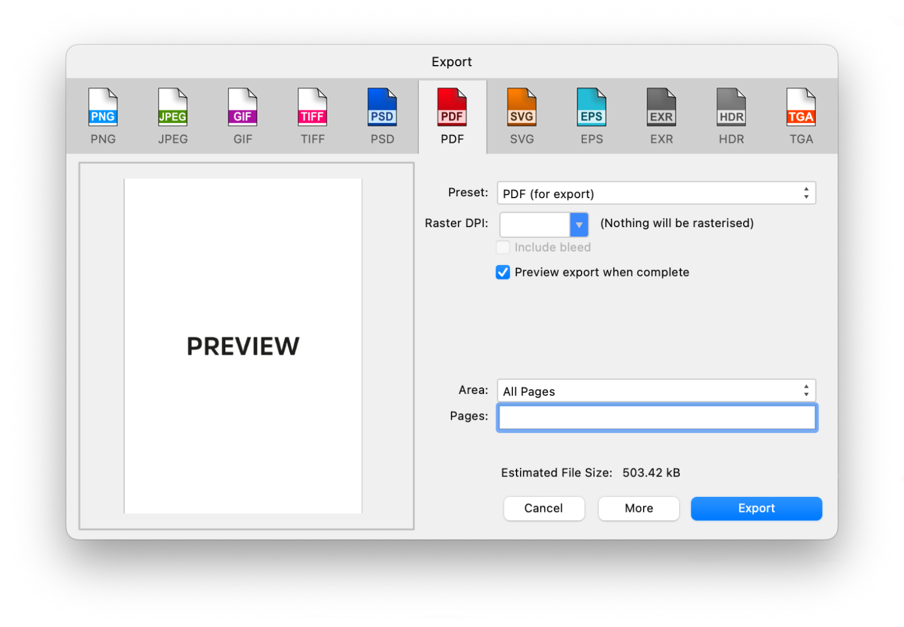Select the TGA export icon
The height and width of the screenshot is (627, 904).
[x=801, y=114]
